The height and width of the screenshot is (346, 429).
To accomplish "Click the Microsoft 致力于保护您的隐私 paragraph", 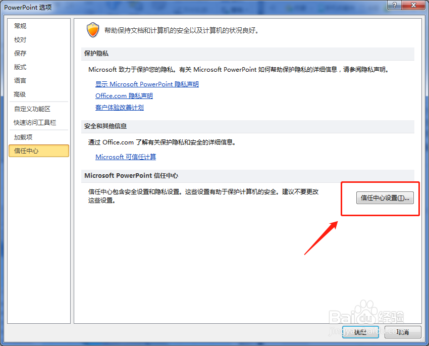I will [x=239, y=70].
